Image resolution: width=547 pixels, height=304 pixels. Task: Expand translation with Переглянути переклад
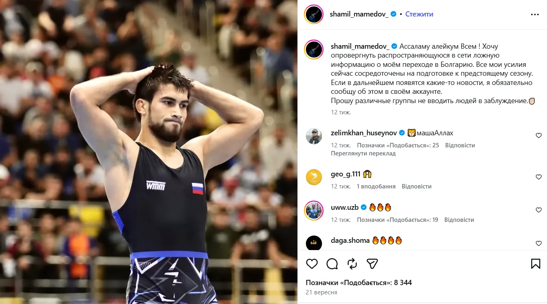click(x=363, y=153)
